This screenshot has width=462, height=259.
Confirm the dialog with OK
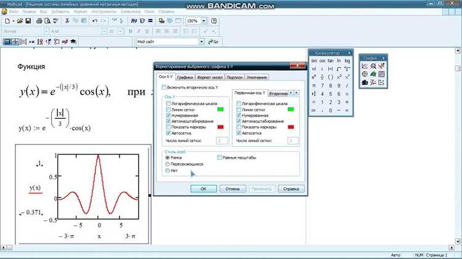[204, 189]
